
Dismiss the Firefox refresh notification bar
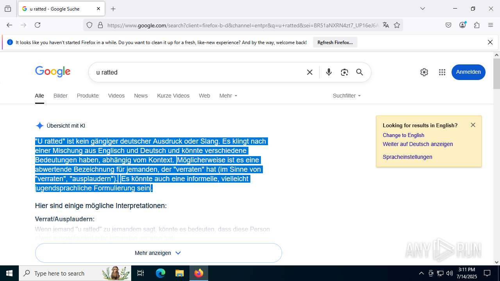click(x=490, y=42)
